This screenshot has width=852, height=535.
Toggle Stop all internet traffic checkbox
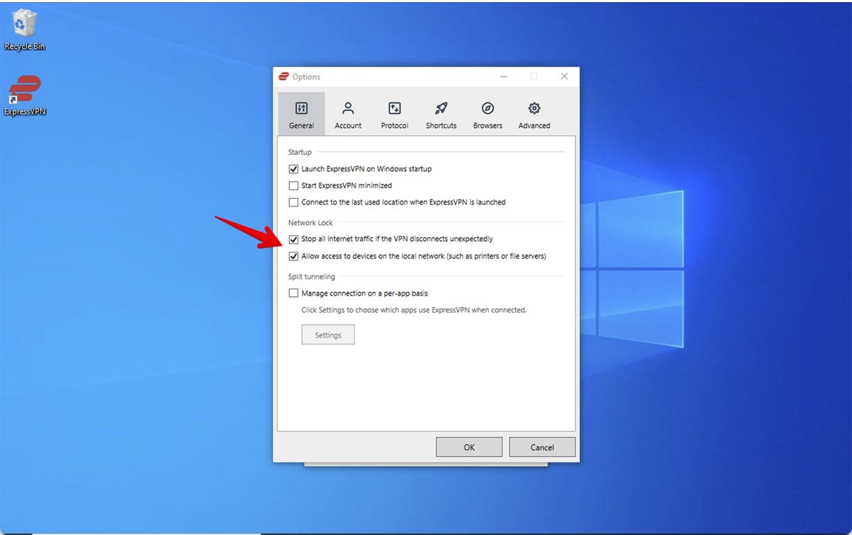point(294,239)
